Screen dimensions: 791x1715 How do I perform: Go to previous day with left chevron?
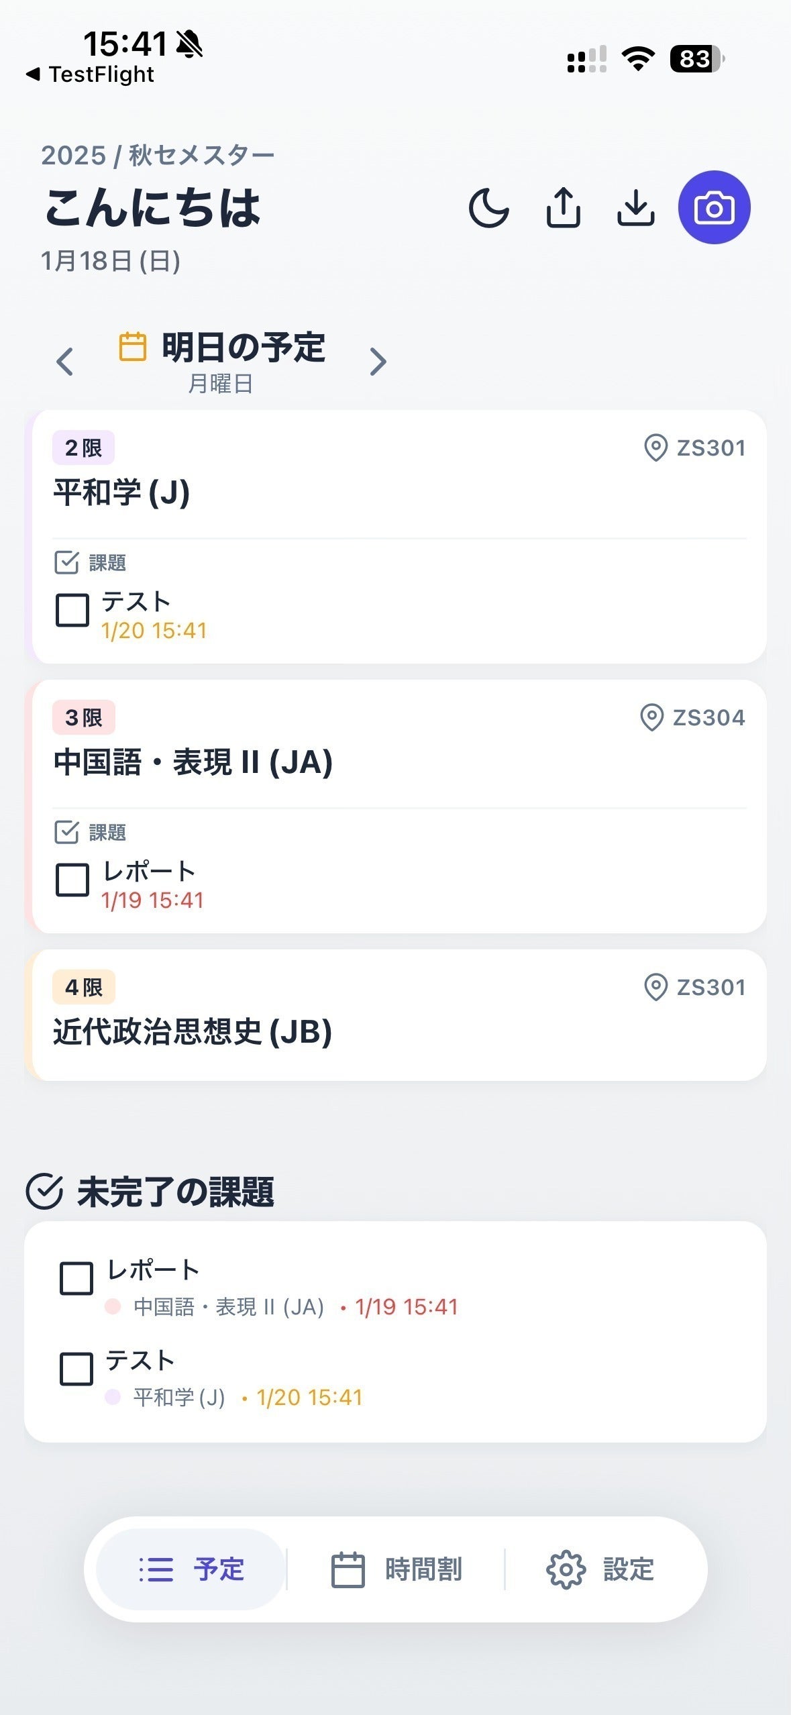65,362
